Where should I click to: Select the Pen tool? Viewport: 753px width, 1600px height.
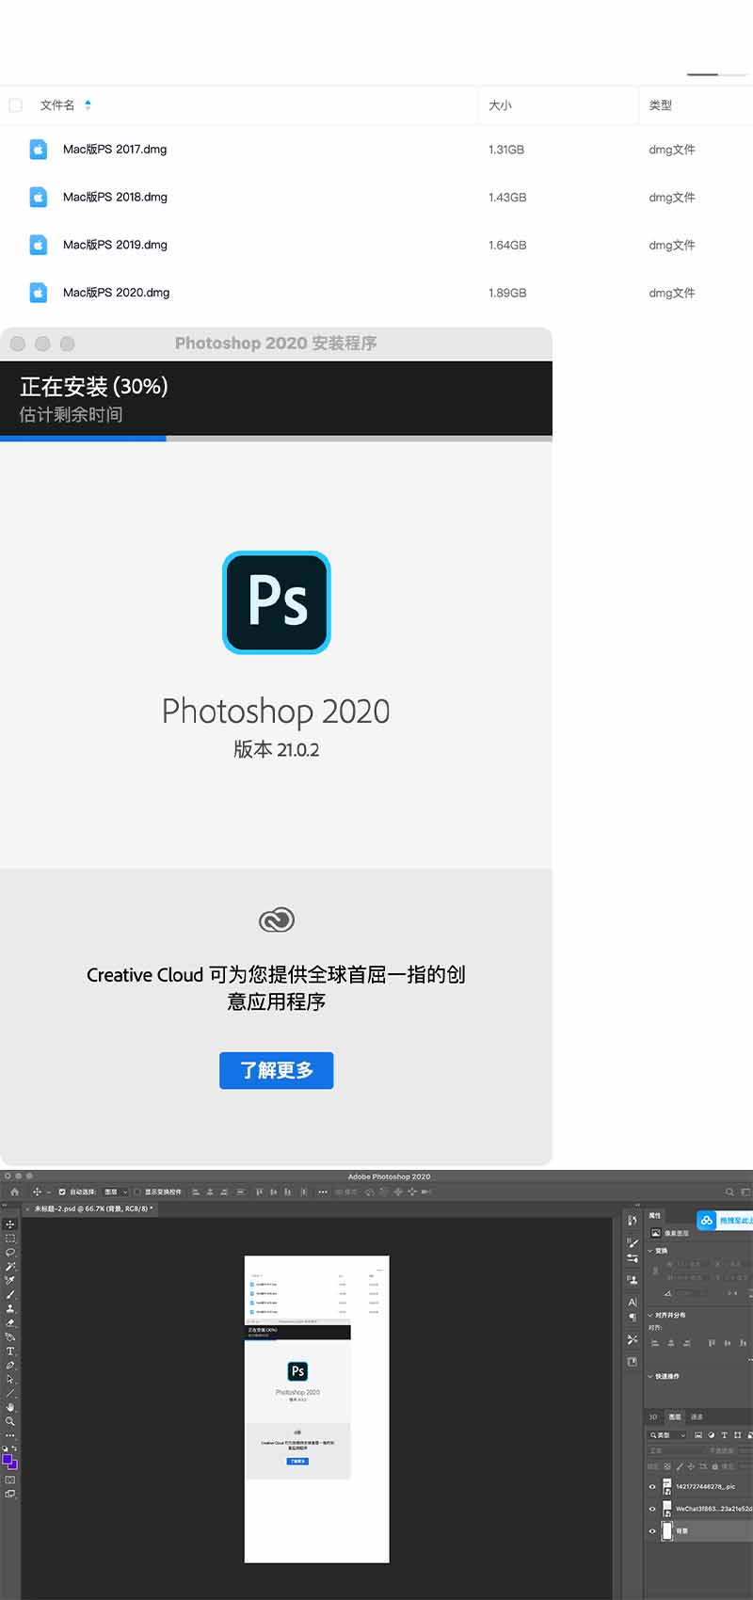pos(9,1365)
